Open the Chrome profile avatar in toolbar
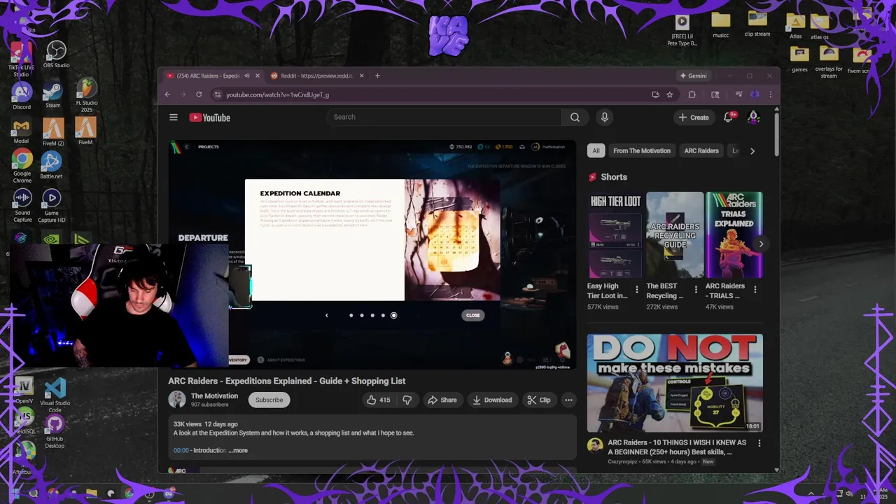Viewport: 896px width, 504px height. coord(755,94)
